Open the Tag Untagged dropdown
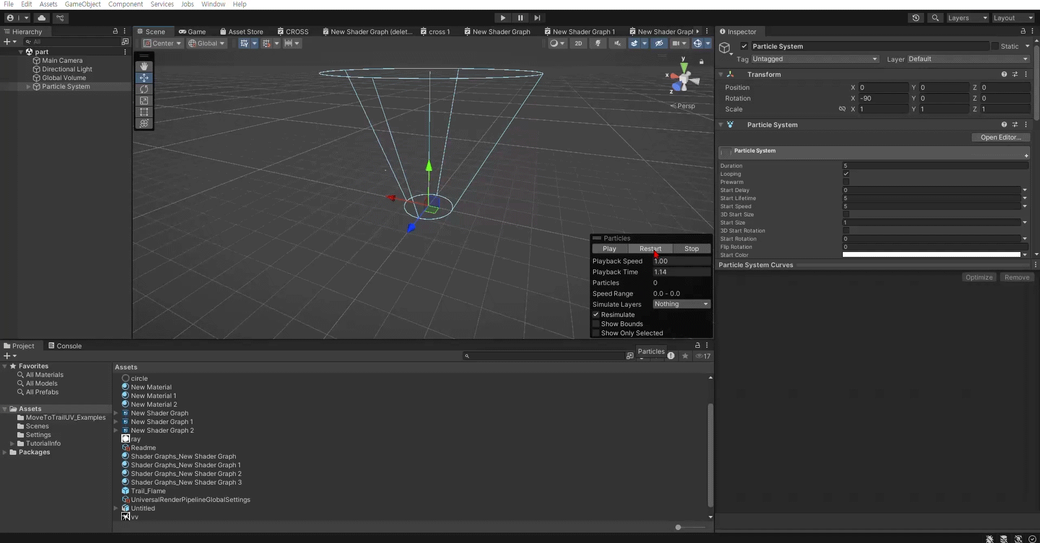The image size is (1040, 543). coord(815,59)
